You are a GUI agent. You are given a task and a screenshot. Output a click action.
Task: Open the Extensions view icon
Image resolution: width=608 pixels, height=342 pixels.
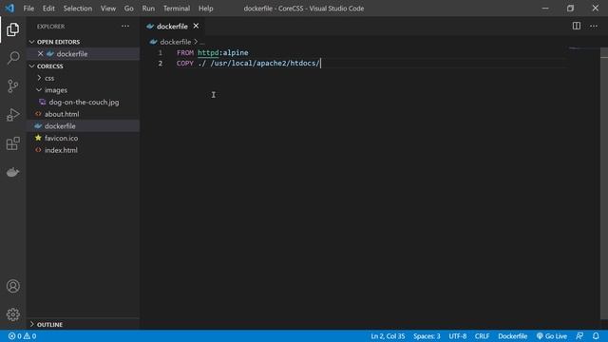pos(12,143)
